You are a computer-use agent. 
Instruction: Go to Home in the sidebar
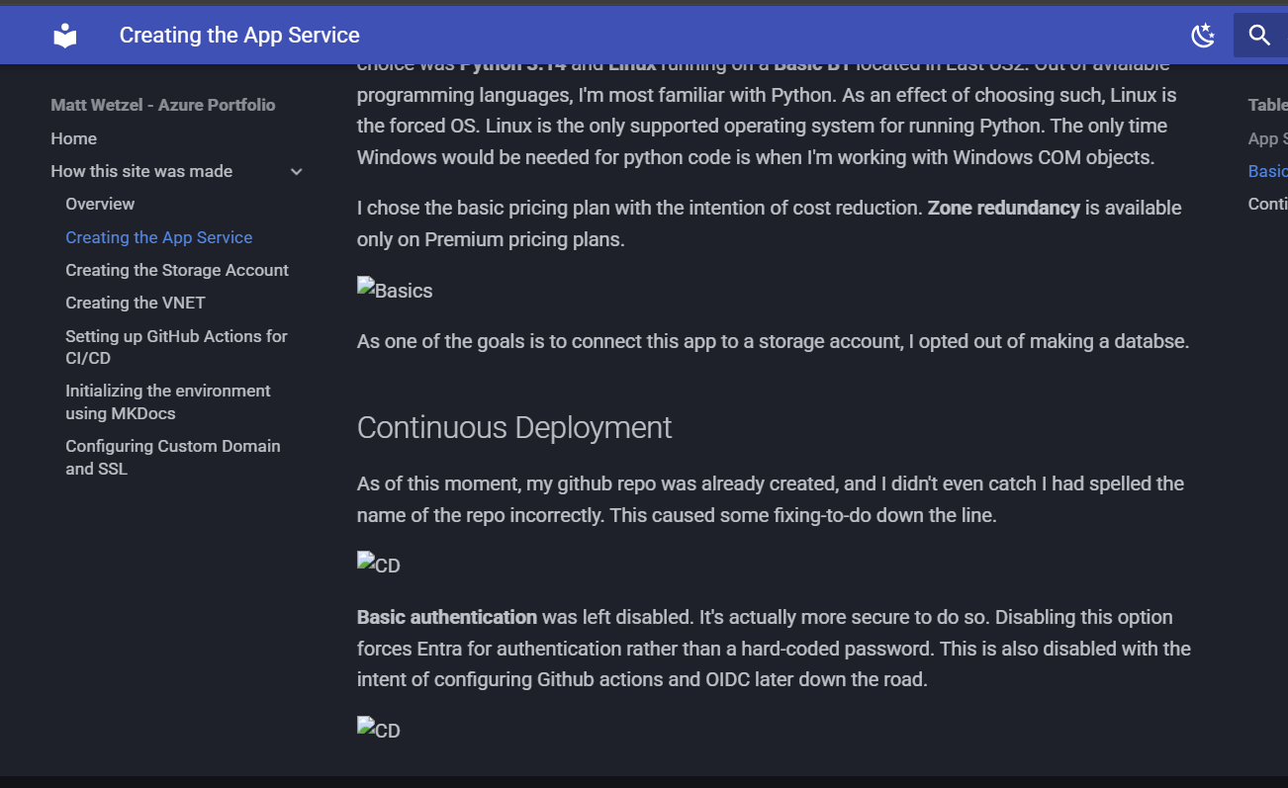[x=74, y=138]
